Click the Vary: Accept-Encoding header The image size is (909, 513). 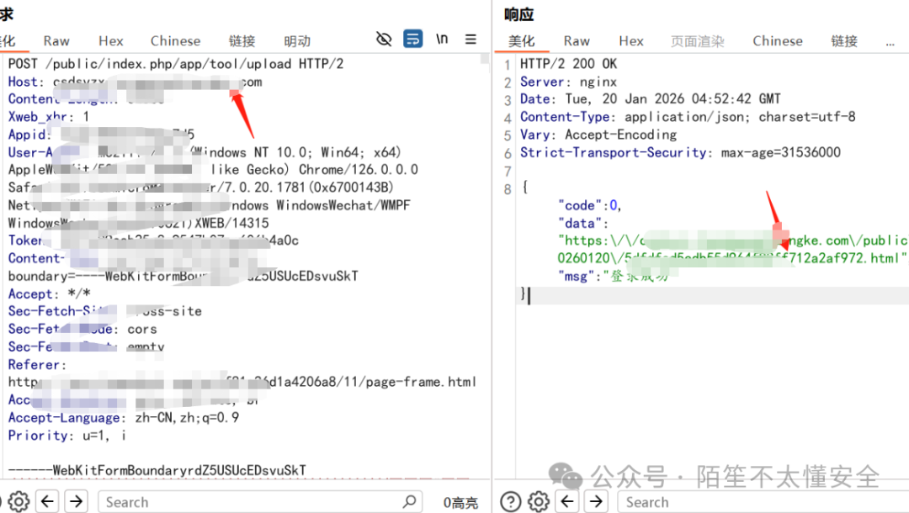[598, 135]
